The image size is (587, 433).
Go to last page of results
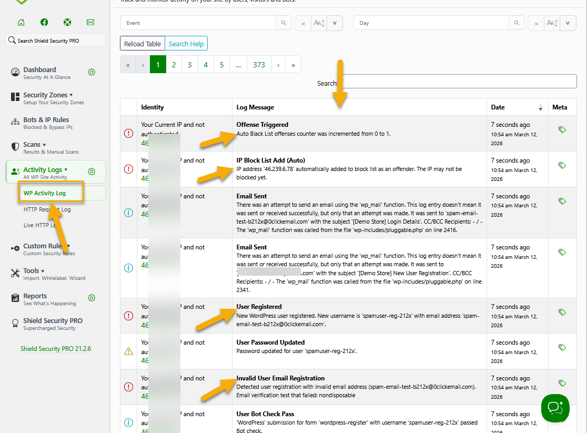point(293,65)
